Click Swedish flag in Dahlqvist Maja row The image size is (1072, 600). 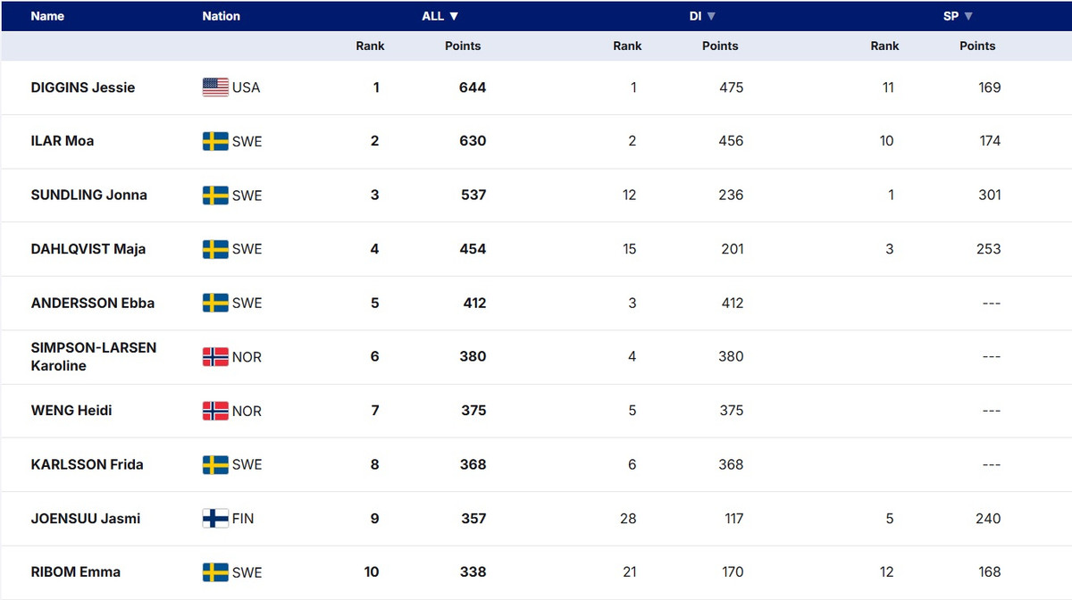(215, 249)
